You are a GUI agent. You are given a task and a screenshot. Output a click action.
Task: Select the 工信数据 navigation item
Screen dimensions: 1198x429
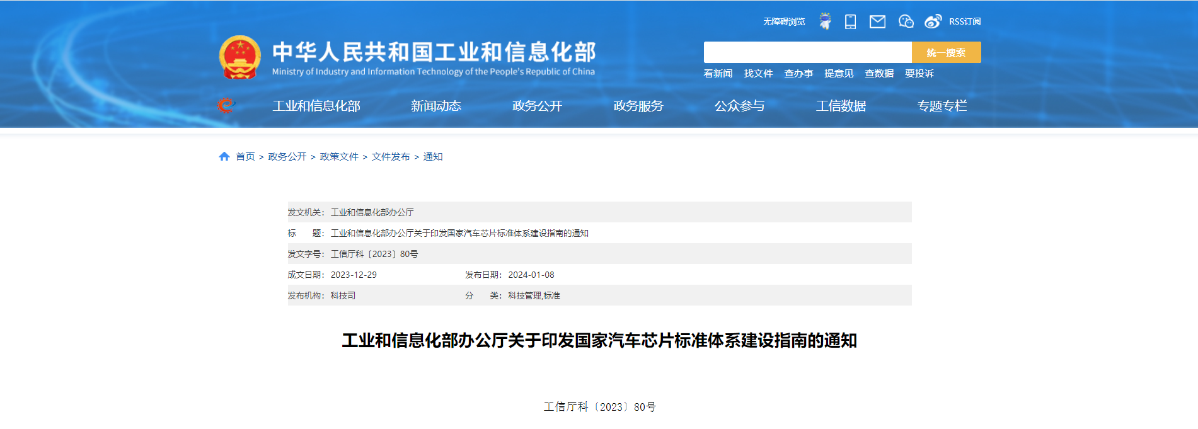tap(841, 106)
